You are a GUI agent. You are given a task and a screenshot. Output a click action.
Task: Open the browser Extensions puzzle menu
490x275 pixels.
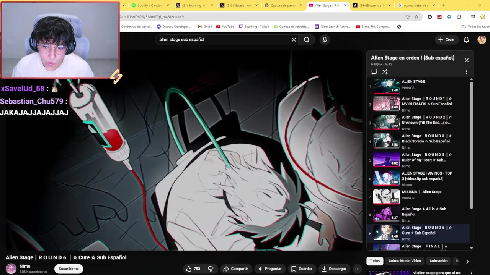click(459, 17)
